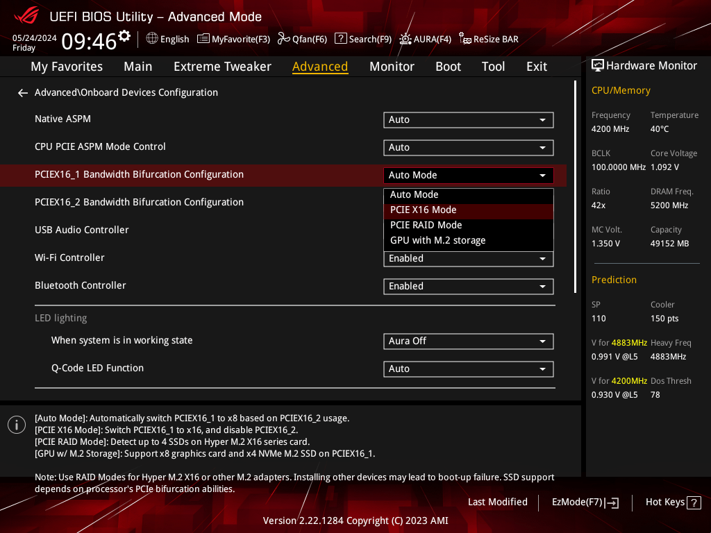711x533 pixels.
Task: Select the Advanced tab
Action: pos(320,67)
